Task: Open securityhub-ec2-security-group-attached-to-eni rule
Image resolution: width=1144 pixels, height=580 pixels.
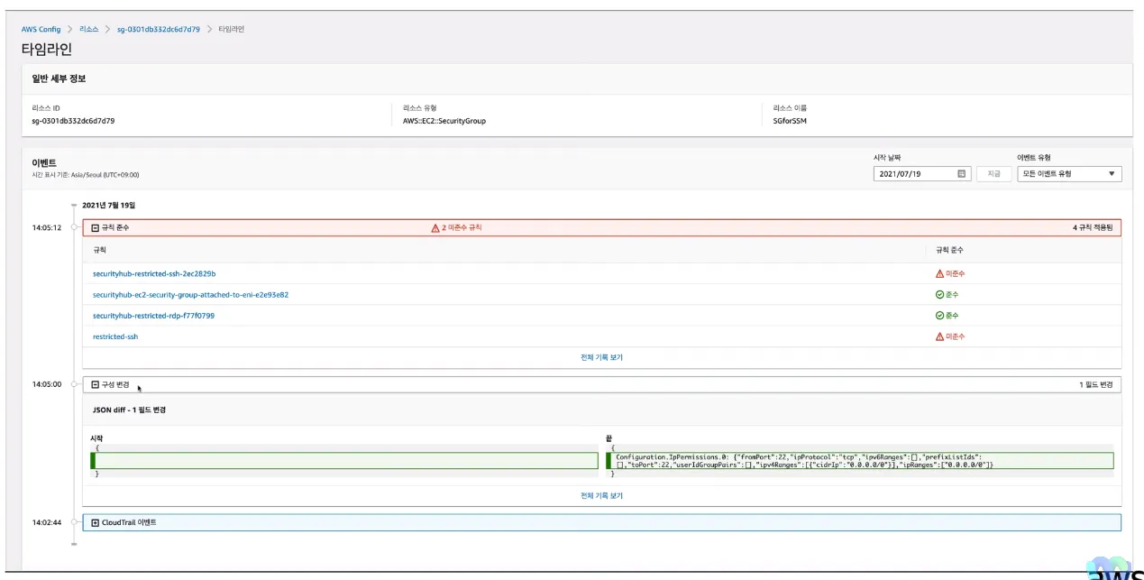Action: click(190, 295)
